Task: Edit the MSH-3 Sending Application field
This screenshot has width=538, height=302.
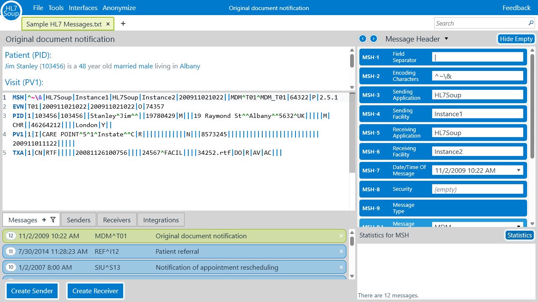Action: coord(477,95)
